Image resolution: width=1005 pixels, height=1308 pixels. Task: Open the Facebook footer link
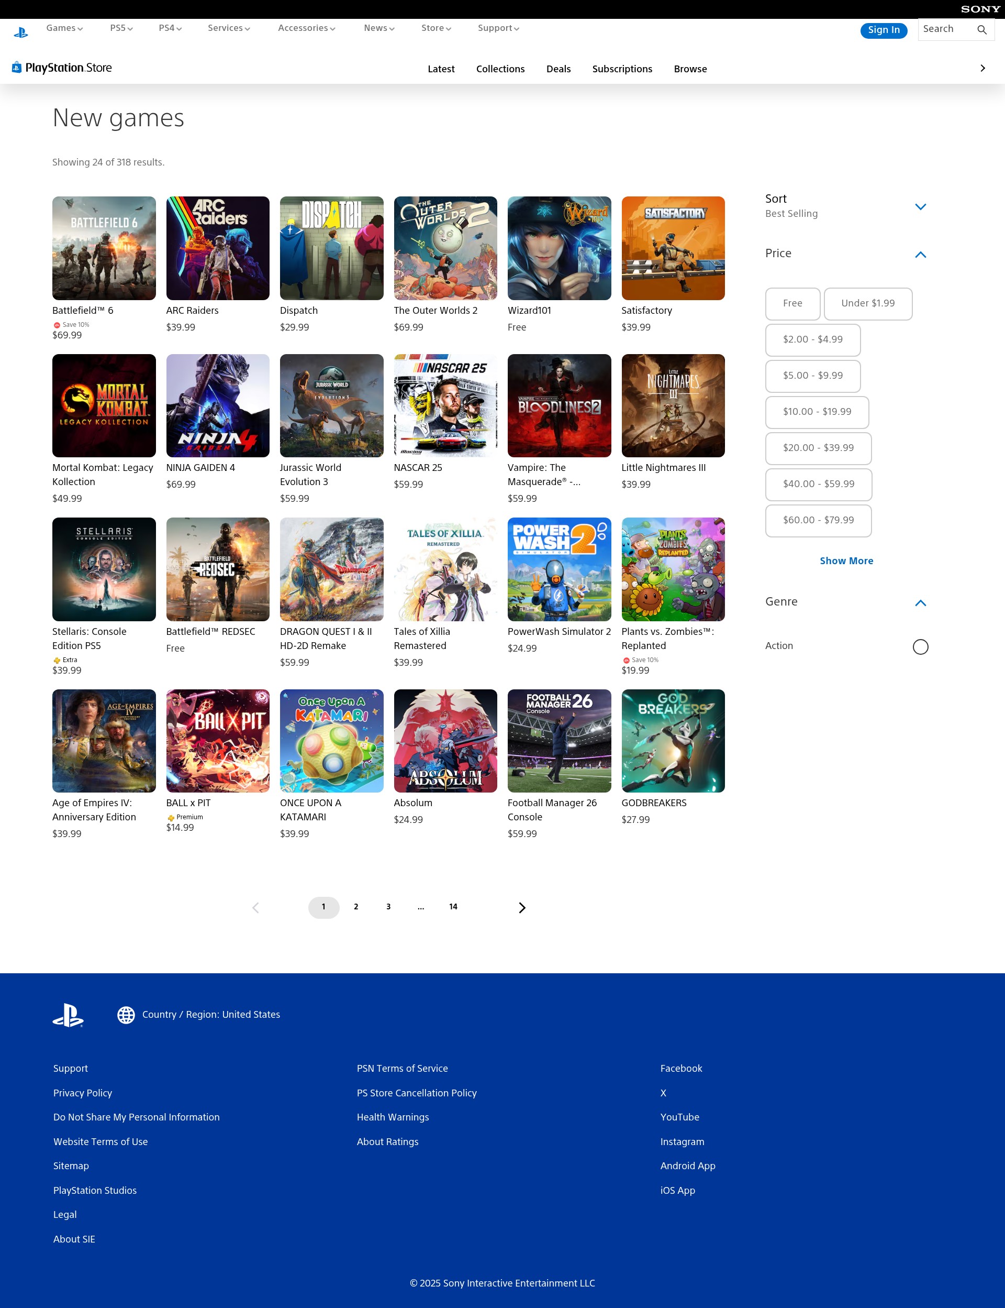click(681, 1069)
